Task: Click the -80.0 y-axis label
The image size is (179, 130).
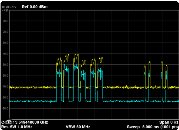Action: click(x=5, y=98)
